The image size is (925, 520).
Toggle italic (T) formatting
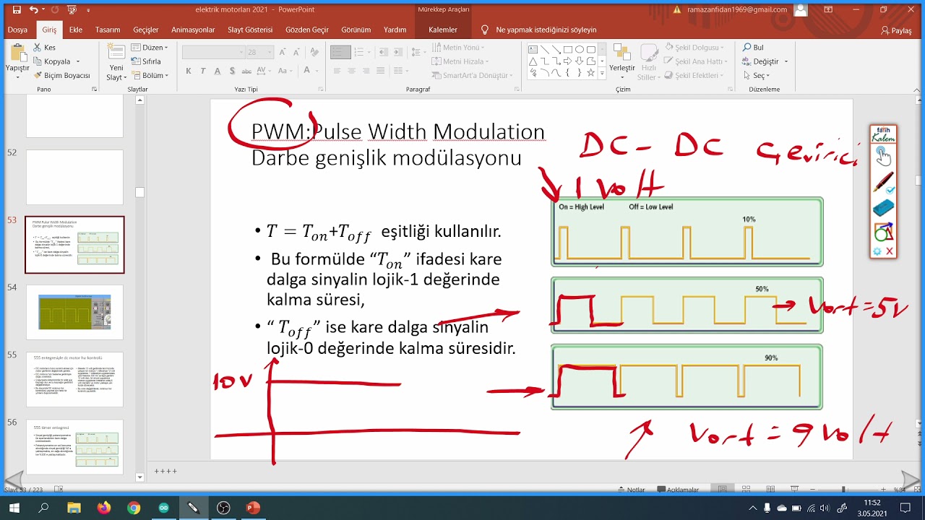click(x=203, y=71)
